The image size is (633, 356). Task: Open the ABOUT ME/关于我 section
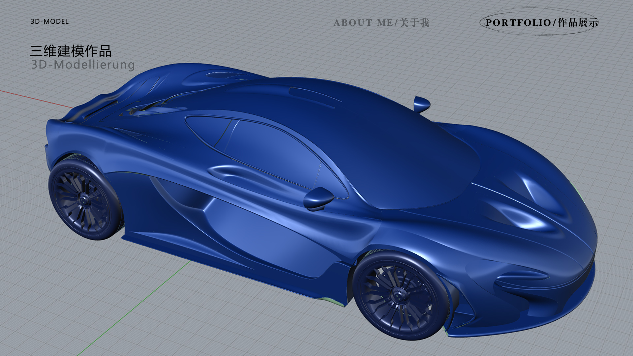(381, 23)
